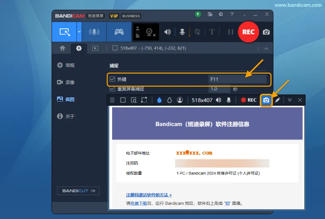Switch to the video playback tab
Screen dimensions: 325x219
(x=95, y=48)
